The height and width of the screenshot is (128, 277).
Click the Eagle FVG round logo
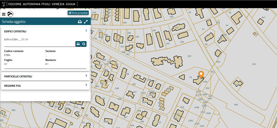pyautogui.click(x=10, y=14)
